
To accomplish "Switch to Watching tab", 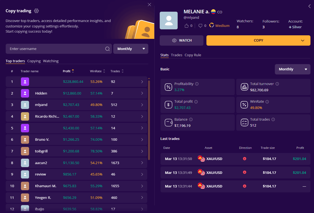I will tap(51, 61).
